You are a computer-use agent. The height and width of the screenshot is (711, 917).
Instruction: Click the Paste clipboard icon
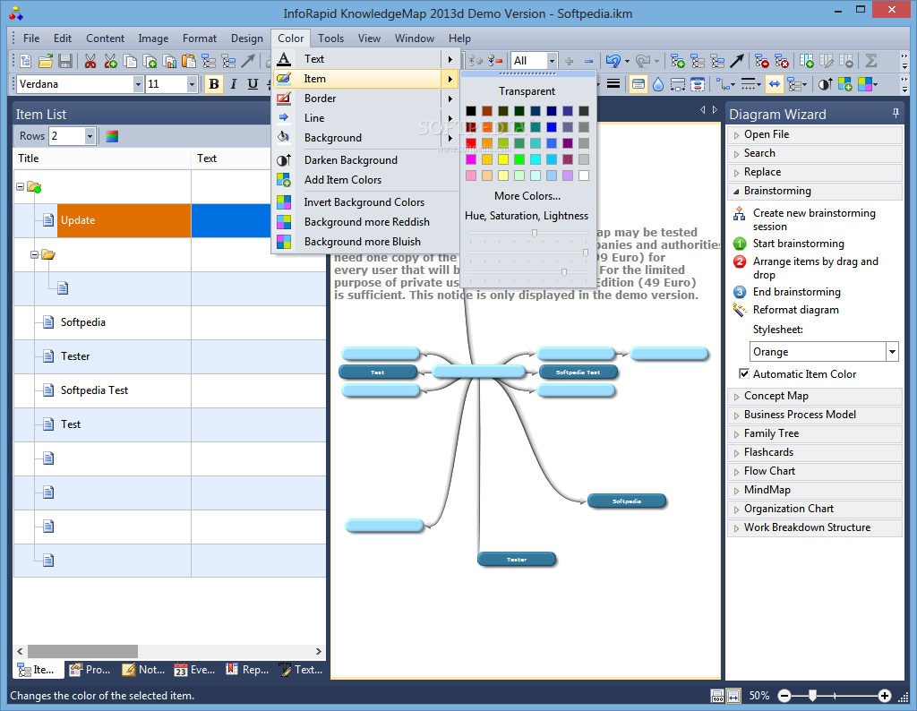(188, 61)
